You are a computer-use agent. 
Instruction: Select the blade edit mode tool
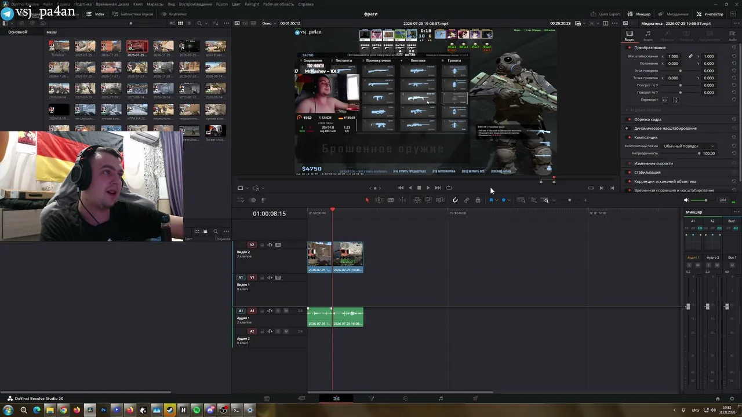click(x=391, y=200)
